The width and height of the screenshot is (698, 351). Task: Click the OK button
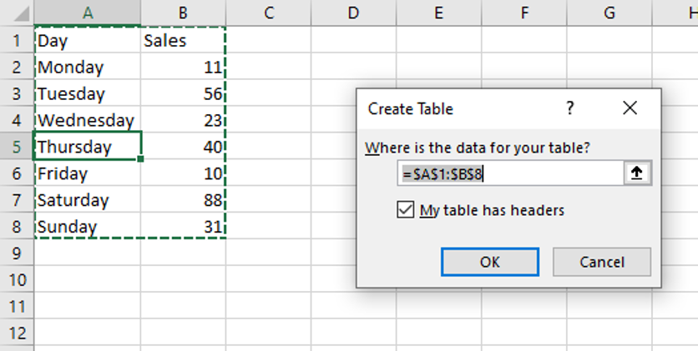pos(490,262)
